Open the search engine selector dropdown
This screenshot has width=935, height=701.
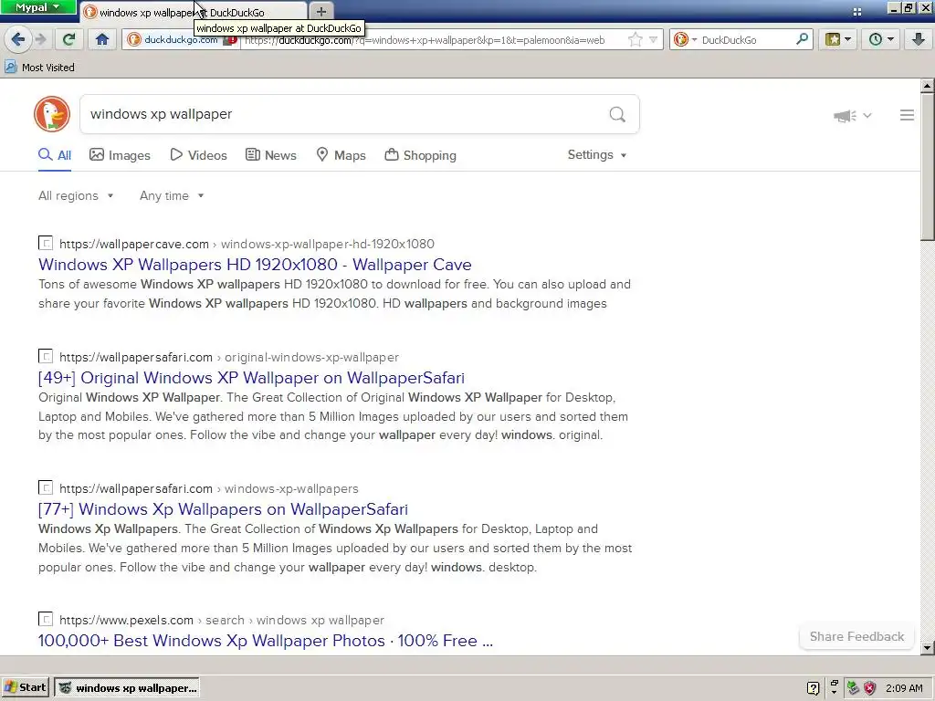pyautogui.click(x=685, y=40)
